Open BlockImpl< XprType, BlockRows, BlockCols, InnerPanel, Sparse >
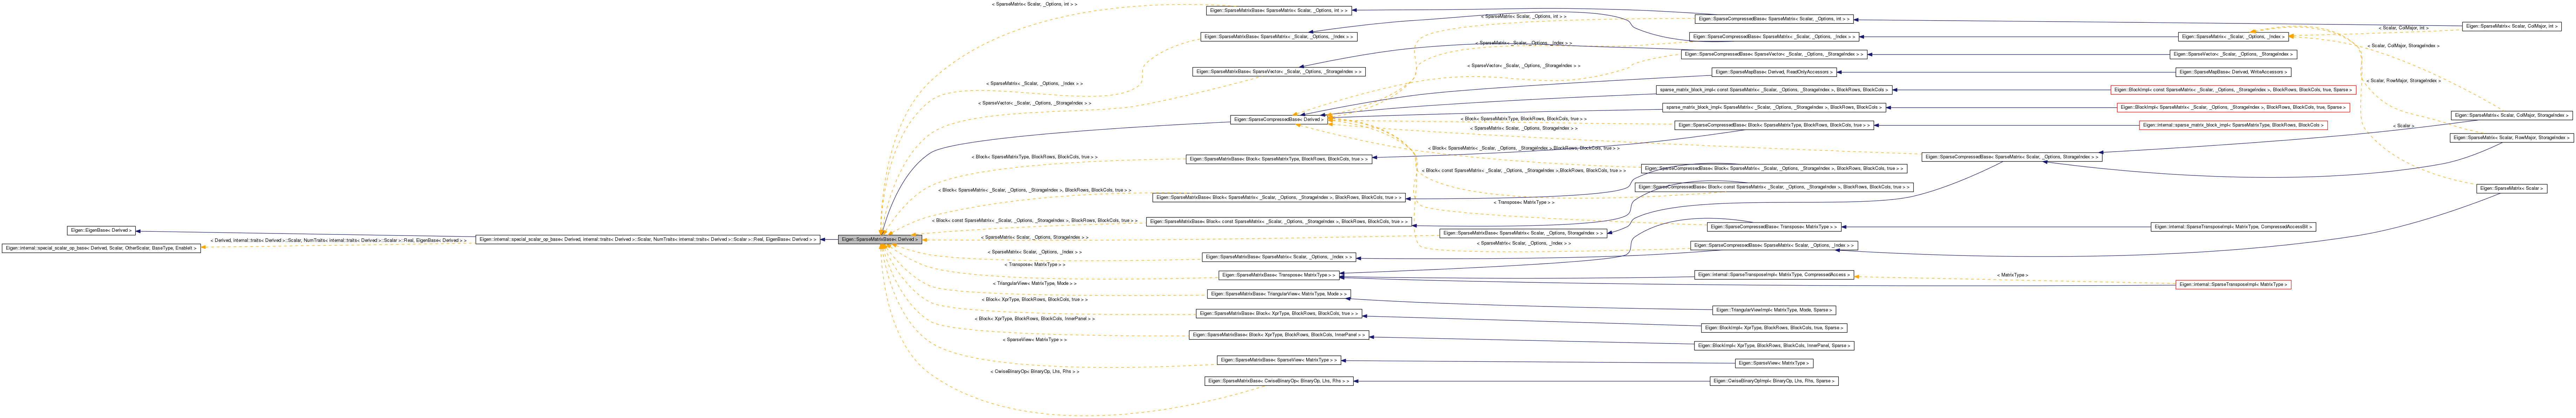This screenshot has height=418, width=2576. 1774,346
